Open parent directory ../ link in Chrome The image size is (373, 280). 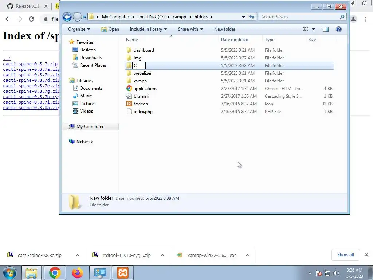pyautogui.click(x=7, y=58)
